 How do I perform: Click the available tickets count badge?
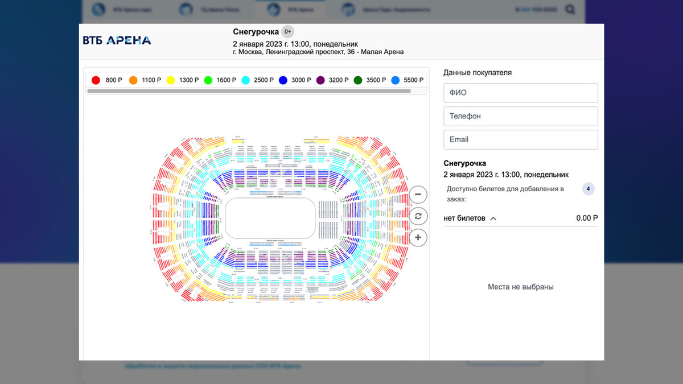click(x=588, y=189)
